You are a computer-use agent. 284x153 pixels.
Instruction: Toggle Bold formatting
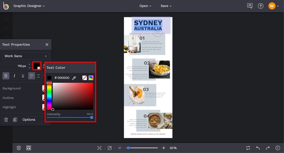pos(6,76)
